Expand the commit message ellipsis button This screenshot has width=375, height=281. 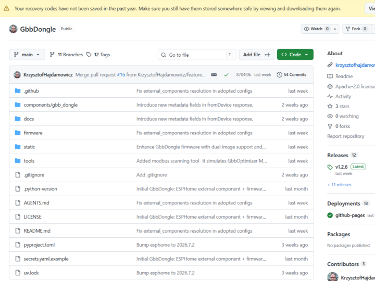pyautogui.click(x=214, y=75)
